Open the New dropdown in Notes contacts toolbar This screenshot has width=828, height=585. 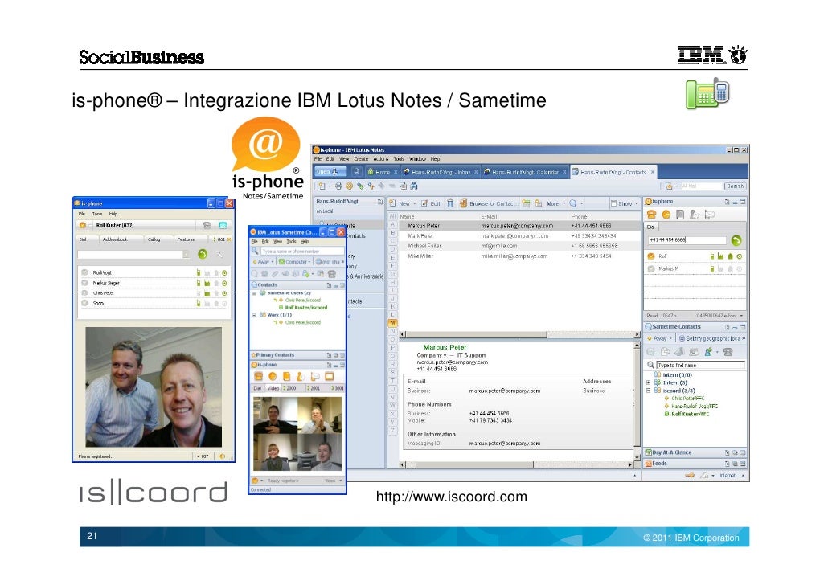point(403,203)
